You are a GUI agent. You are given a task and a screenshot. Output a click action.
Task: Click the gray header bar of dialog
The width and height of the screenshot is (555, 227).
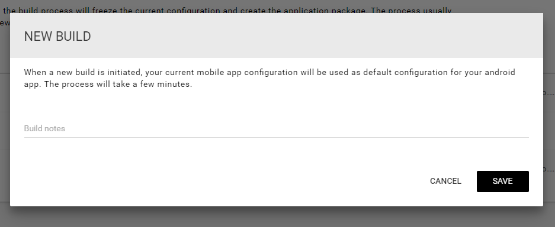point(277,35)
